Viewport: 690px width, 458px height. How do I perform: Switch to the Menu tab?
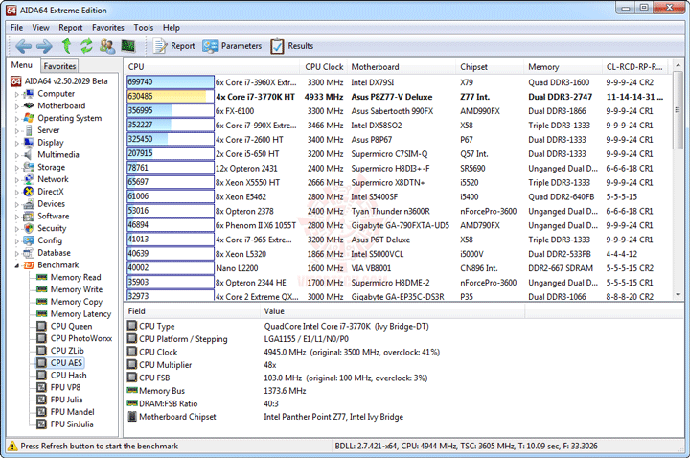click(22, 65)
